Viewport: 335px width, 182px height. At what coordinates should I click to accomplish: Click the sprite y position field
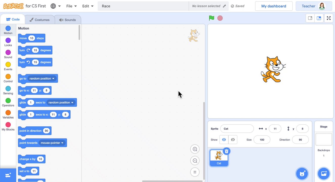coord(302,129)
